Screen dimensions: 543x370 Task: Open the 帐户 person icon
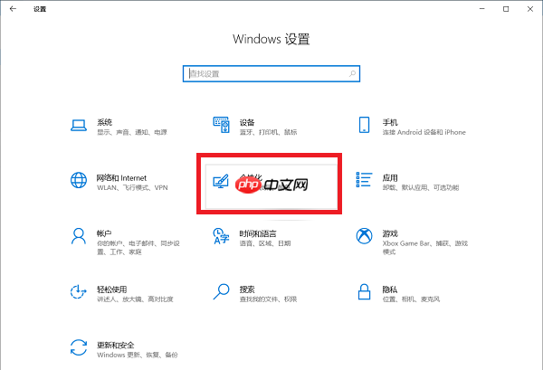(x=79, y=236)
